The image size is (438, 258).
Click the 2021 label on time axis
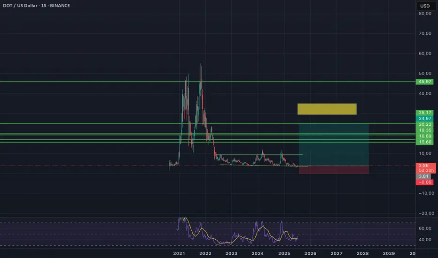tap(179, 253)
